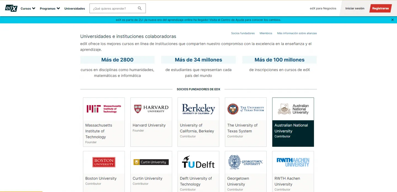
Task: Click 'Contributor' label under Berkeley card
Action: tap(188, 136)
